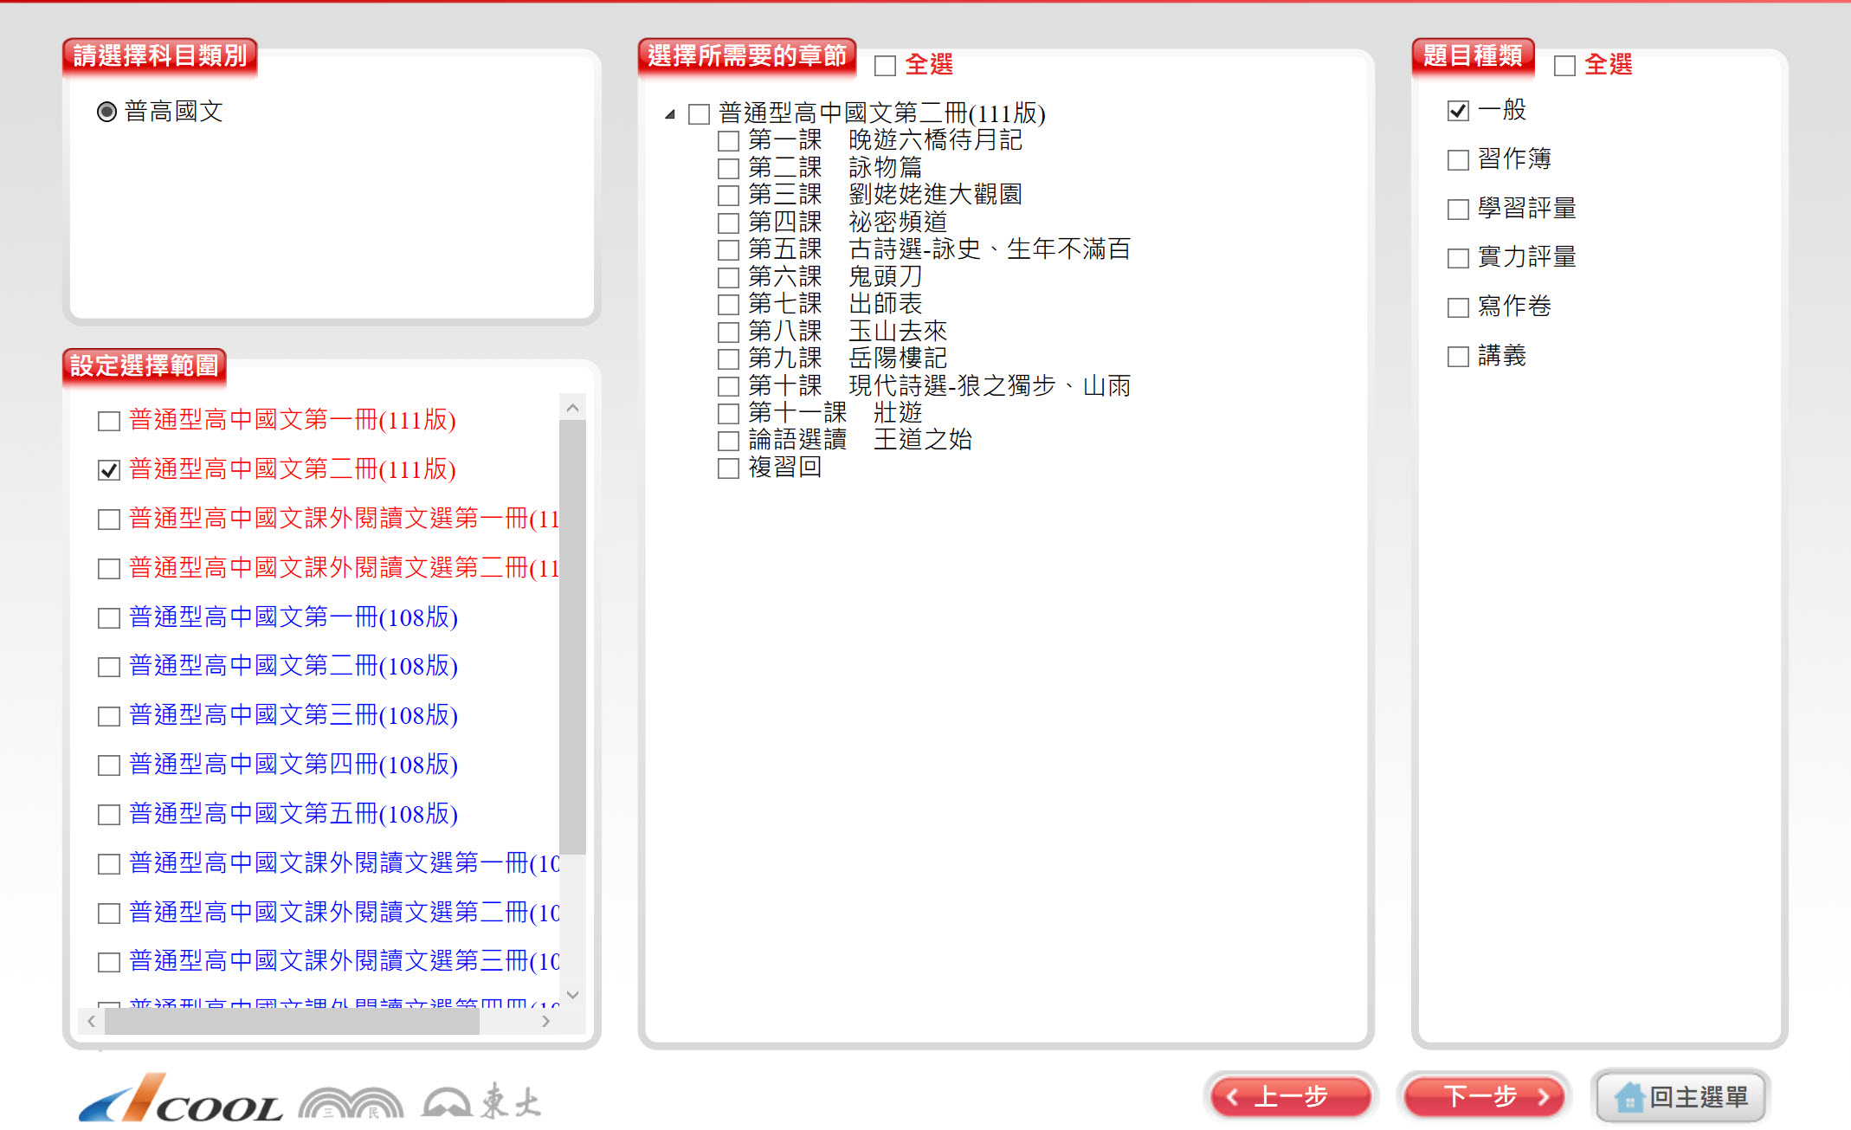Click 第六課 鬼頭刀 chapter text

click(x=835, y=277)
